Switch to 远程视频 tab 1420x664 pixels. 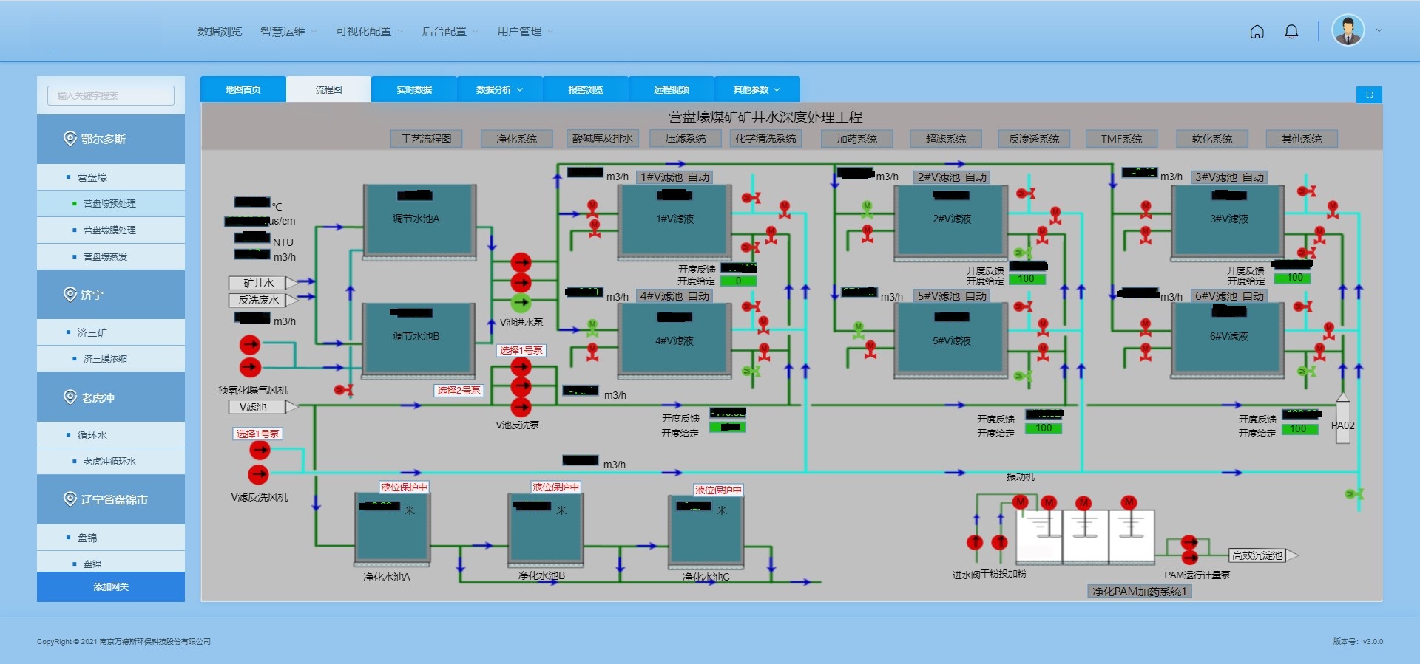(x=672, y=89)
